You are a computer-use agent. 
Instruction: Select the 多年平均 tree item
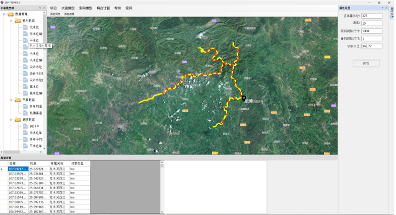[36, 139]
